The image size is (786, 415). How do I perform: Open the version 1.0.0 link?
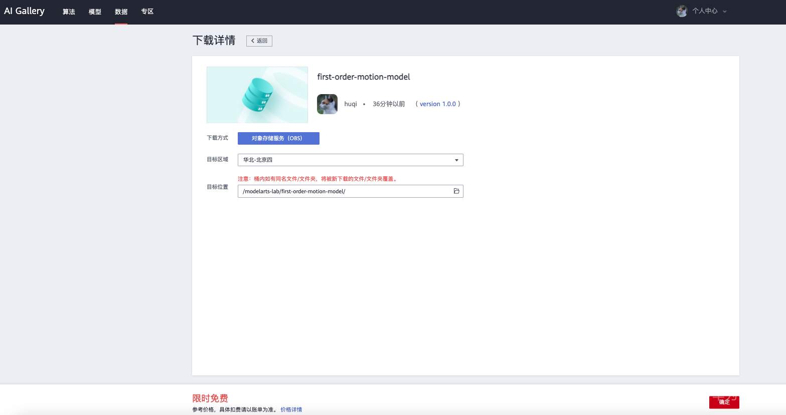[438, 104]
